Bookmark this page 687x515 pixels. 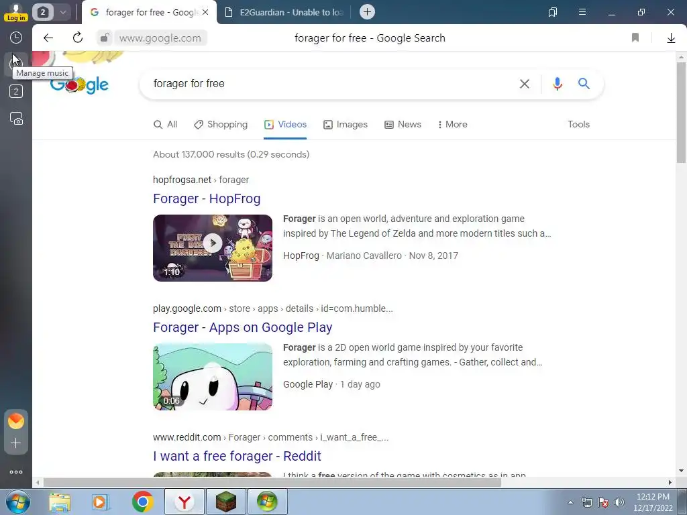635,38
